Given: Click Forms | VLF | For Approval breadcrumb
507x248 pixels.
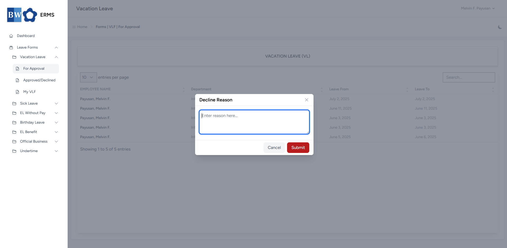Looking at the screenshot, I should pyautogui.click(x=118, y=27).
